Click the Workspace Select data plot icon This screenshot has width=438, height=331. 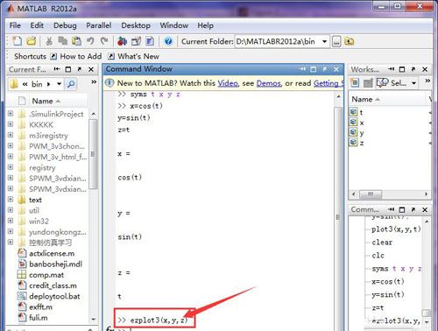point(382,83)
